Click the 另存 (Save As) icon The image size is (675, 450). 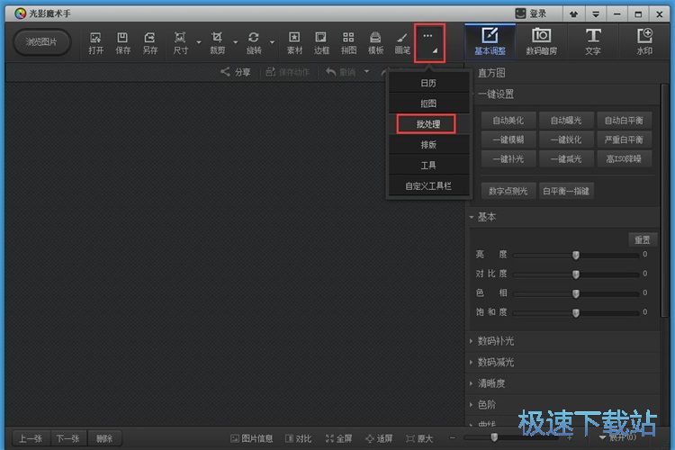149,38
